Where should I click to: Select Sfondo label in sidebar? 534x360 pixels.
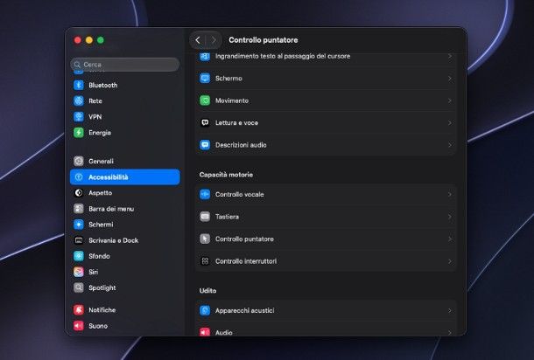click(x=99, y=256)
